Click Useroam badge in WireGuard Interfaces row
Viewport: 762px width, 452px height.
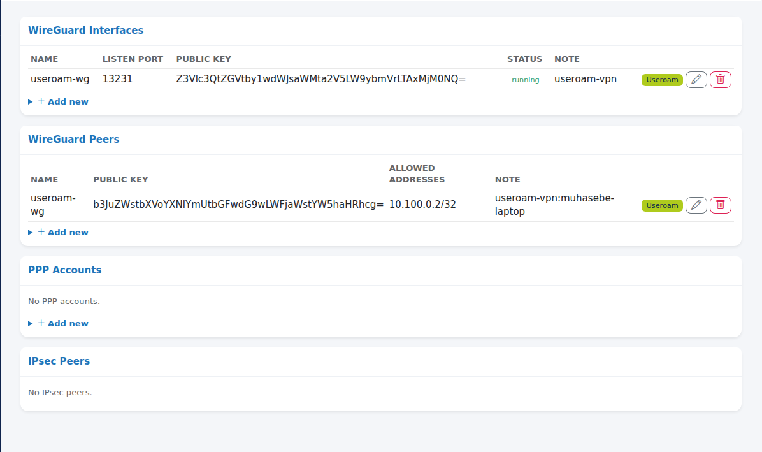click(x=662, y=80)
